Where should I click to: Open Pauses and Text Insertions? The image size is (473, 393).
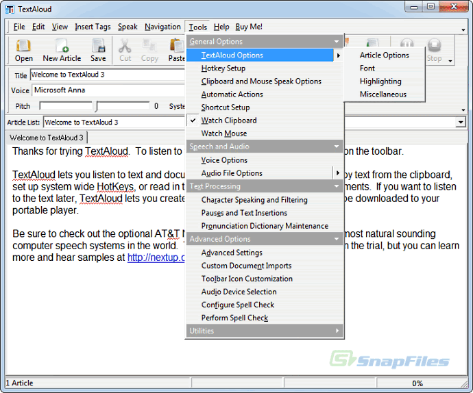[265, 213]
